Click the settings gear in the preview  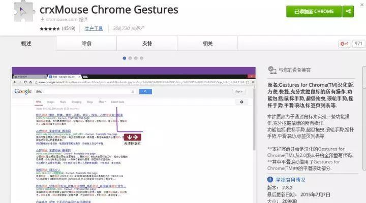(241, 102)
